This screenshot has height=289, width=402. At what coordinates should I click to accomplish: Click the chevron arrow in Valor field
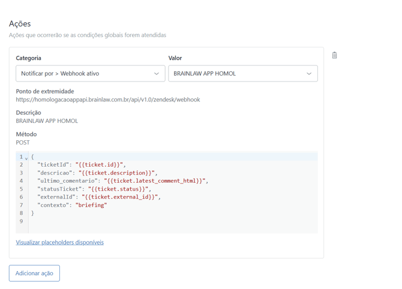click(x=309, y=74)
